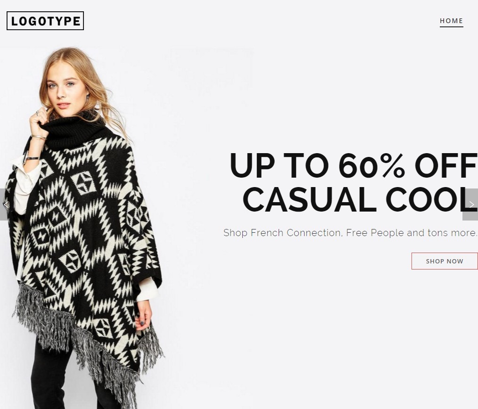Click the underline beneath HOME
Viewport: 478px width, 409px height.
coord(451,27)
